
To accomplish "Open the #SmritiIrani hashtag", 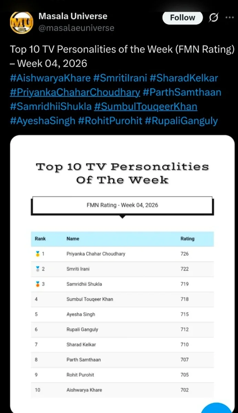I will click(120, 78).
